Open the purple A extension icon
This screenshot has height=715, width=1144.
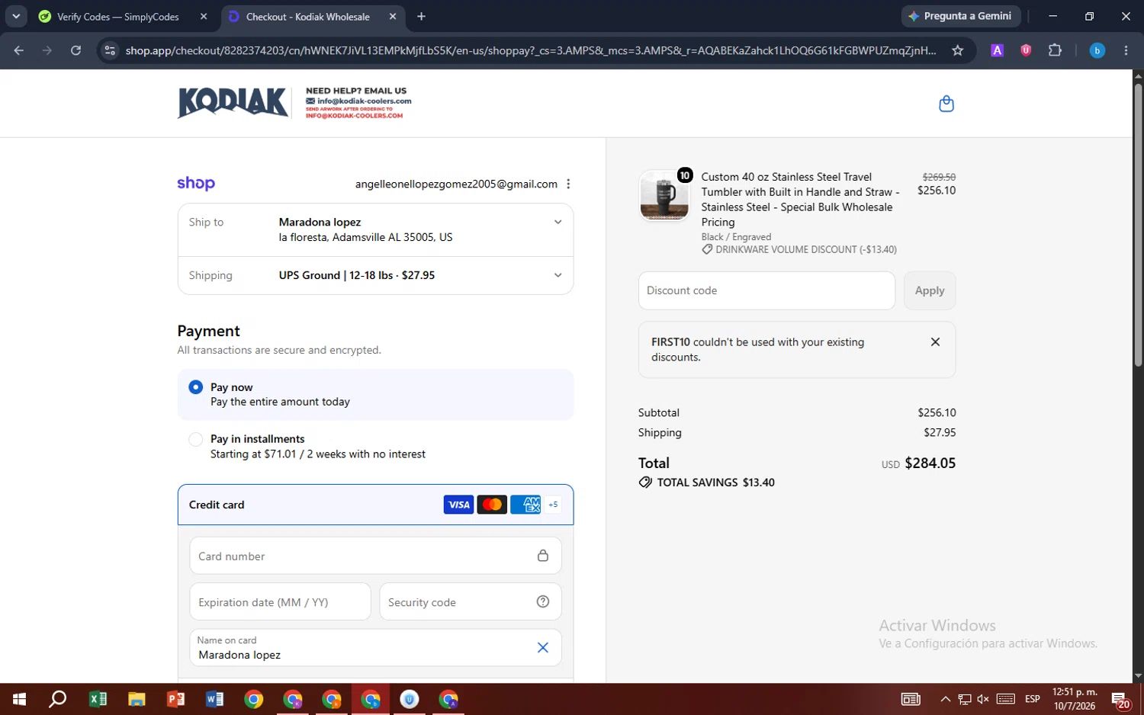click(x=997, y=50)
